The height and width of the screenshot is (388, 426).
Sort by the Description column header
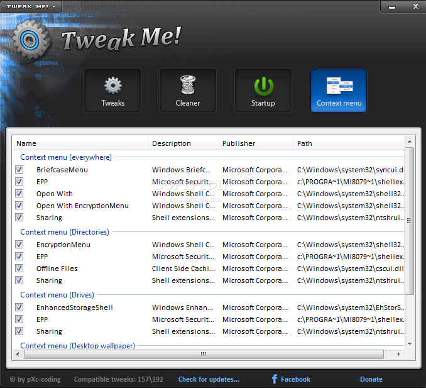[183, 143]
